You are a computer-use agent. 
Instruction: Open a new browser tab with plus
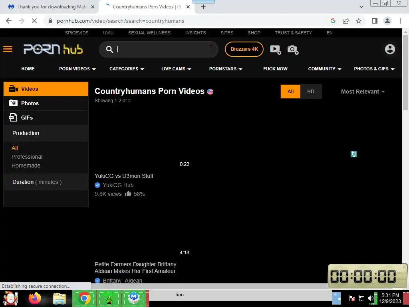point(203,7)
